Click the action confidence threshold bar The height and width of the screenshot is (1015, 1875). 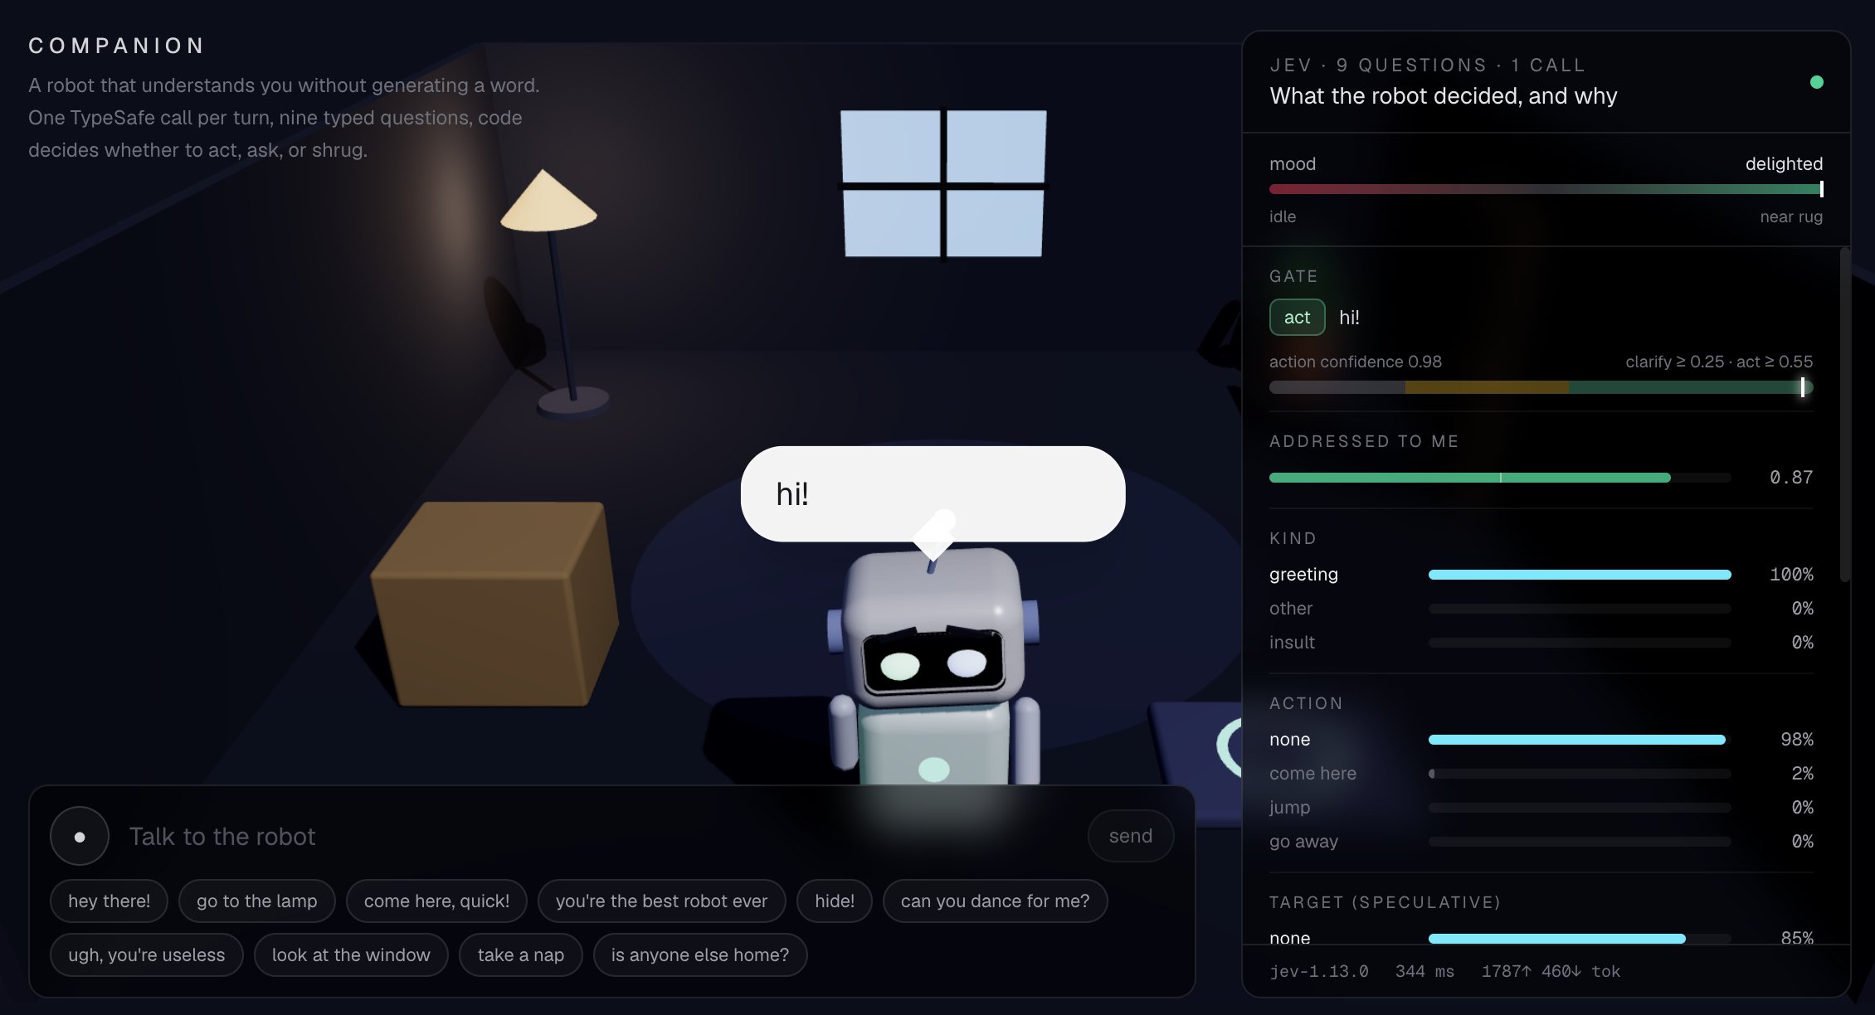[1541, 387]
